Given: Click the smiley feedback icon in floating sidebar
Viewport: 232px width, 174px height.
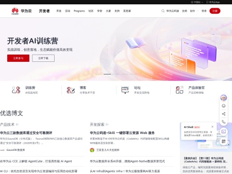Looking at the screenshot, I should click(x=223, y=106).
